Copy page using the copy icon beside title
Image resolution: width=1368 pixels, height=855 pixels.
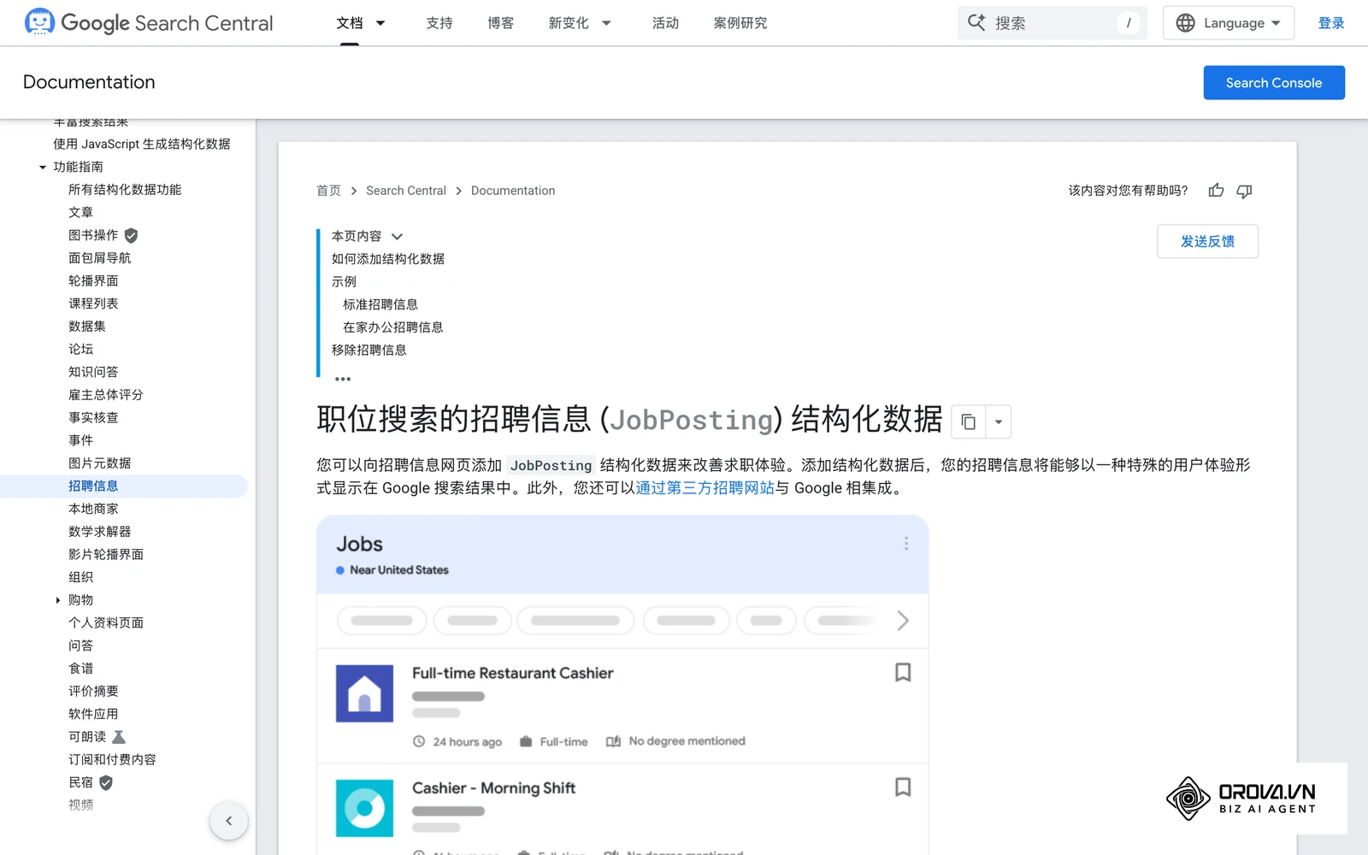(x=968, y=422)
